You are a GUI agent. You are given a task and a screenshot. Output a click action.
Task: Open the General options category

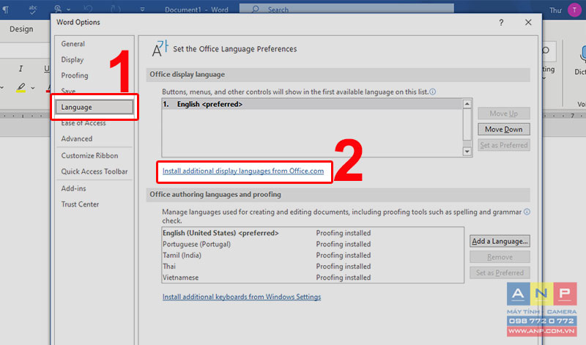73,44
